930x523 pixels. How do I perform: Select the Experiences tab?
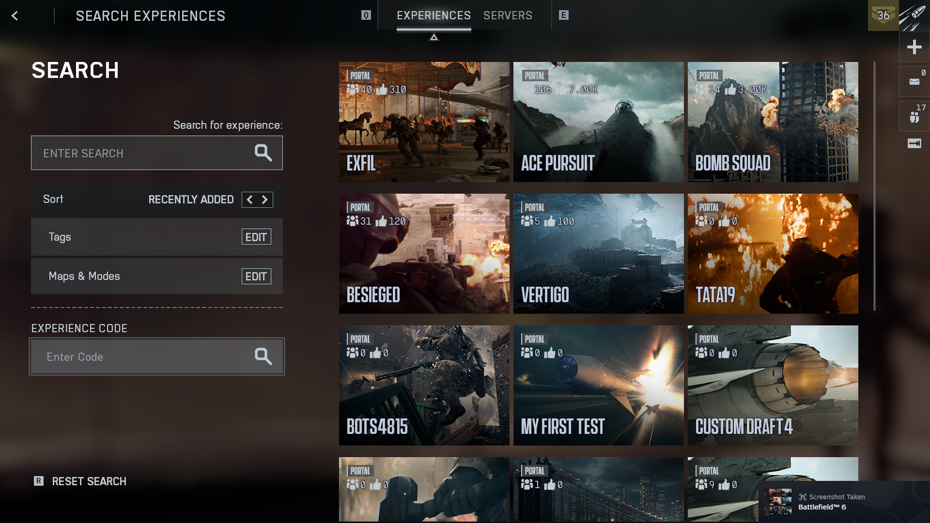click(433, 16)
